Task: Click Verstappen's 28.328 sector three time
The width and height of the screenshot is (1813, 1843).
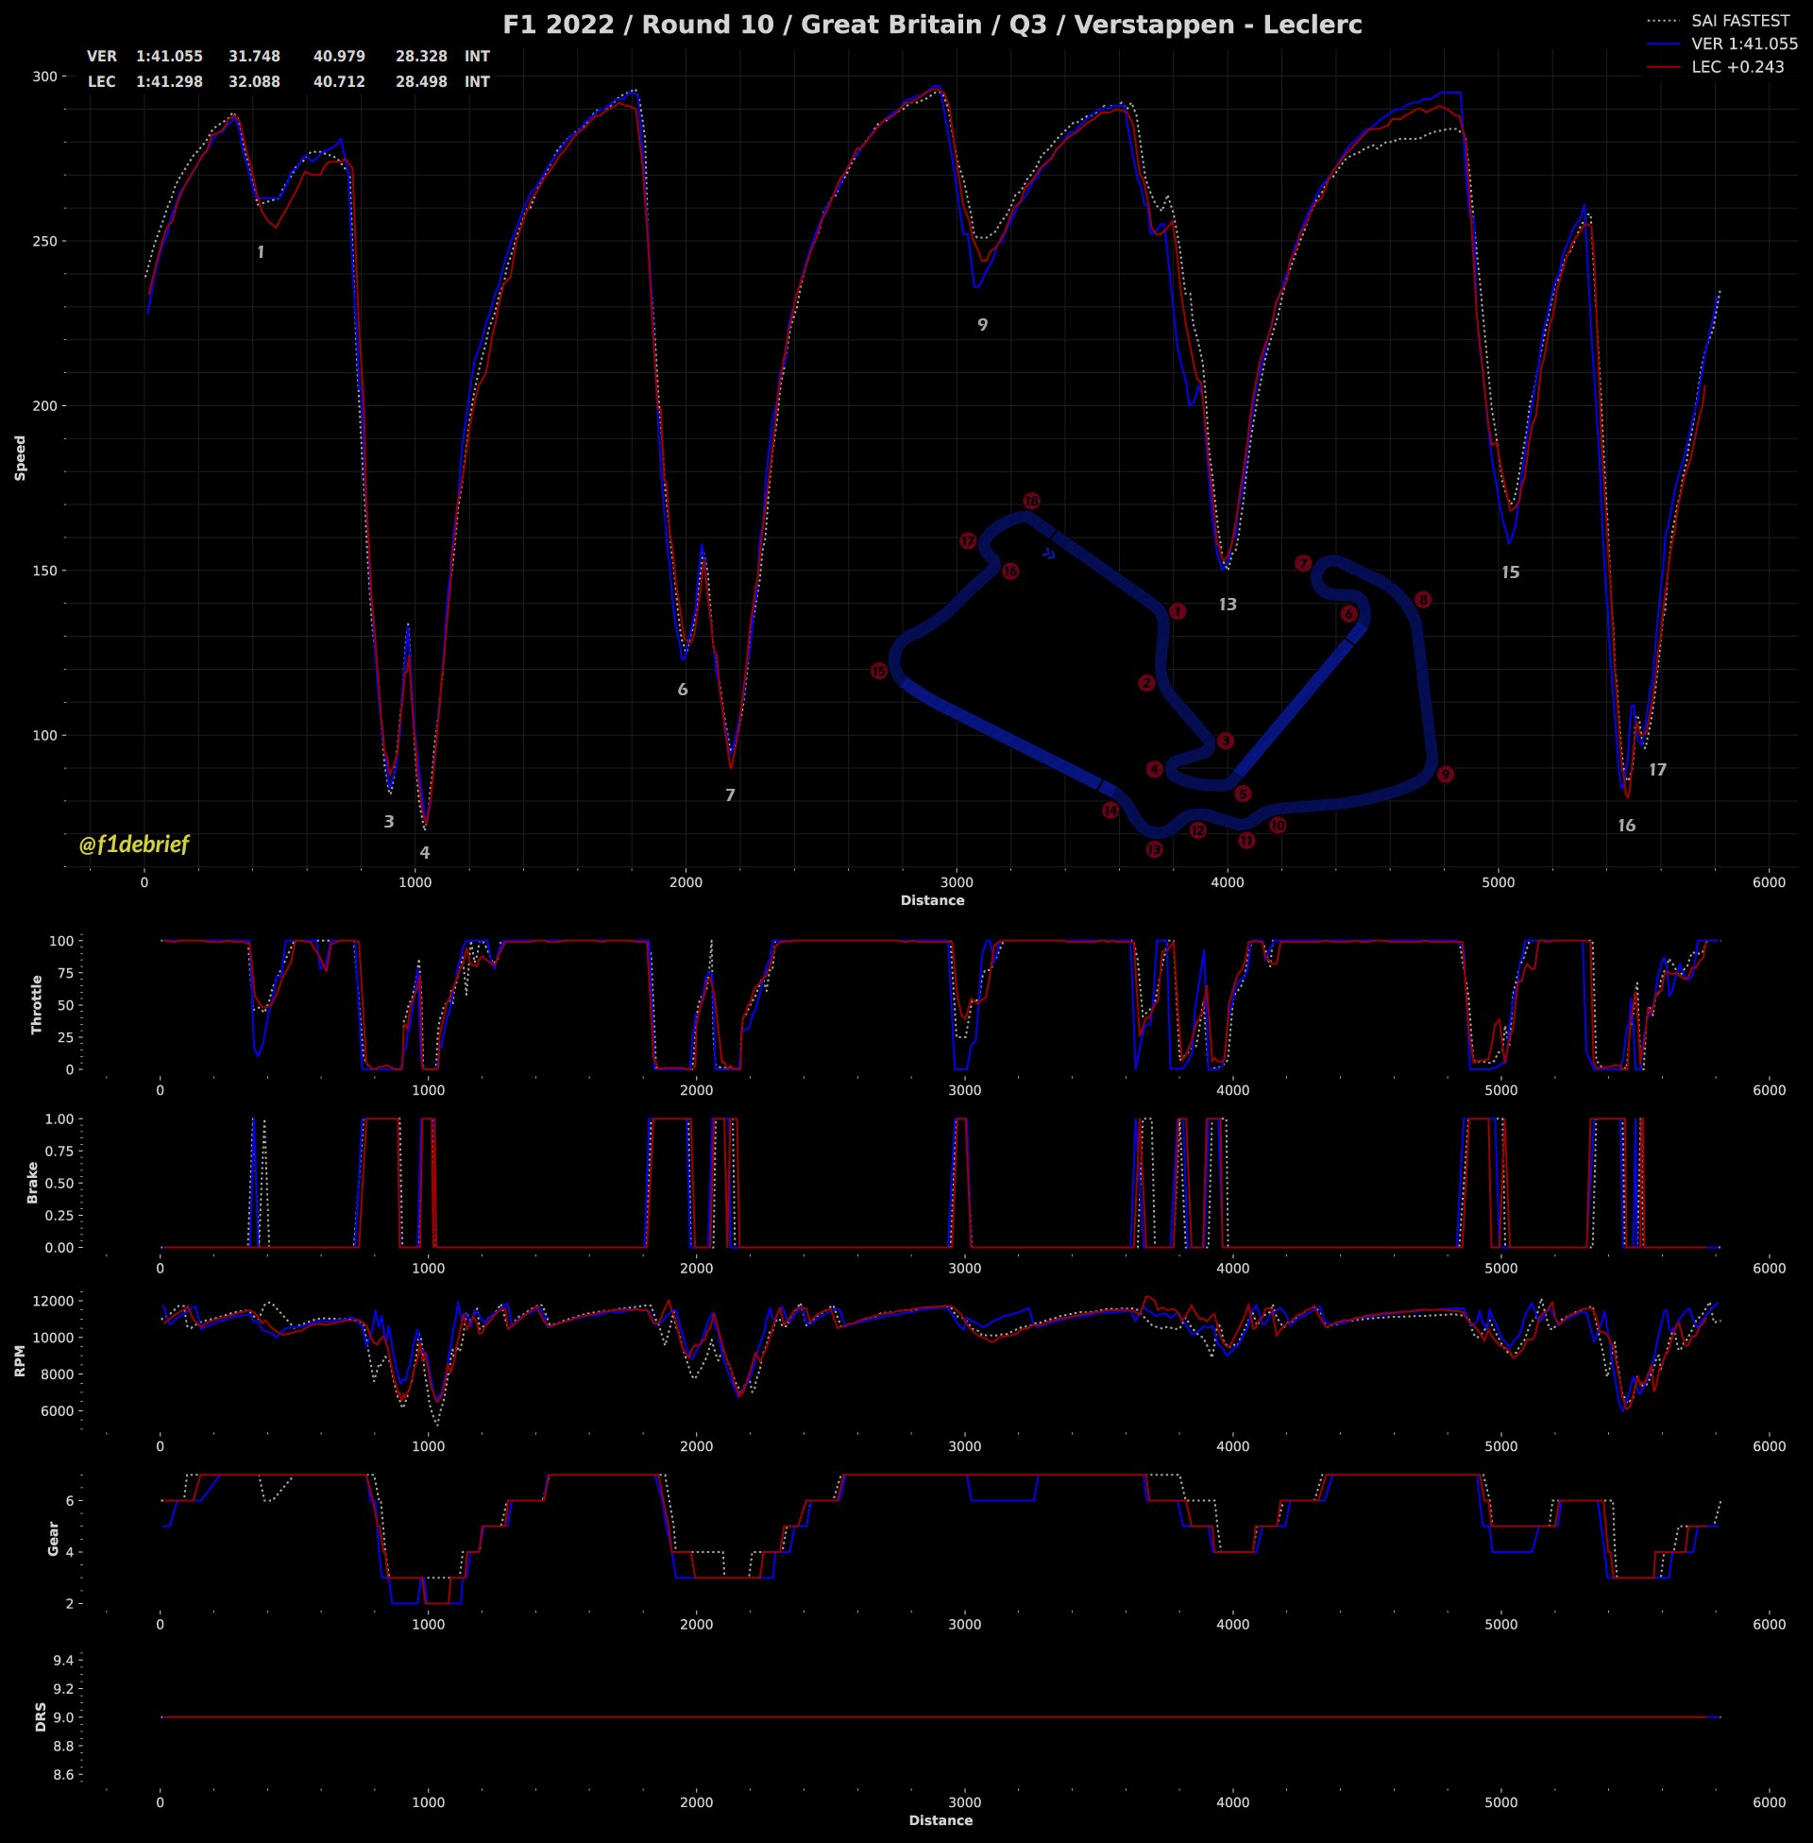Action: click(422, 57)
